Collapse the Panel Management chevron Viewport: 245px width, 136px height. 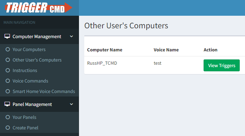click(x=71, y=104)
